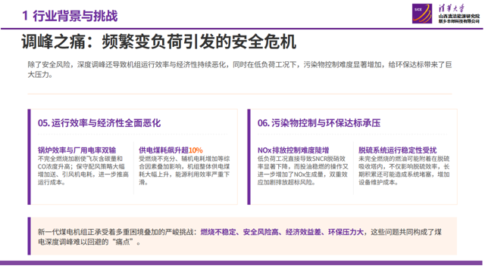
Task: Click the purple accent bar of card 05
Action: pos(29,156)
